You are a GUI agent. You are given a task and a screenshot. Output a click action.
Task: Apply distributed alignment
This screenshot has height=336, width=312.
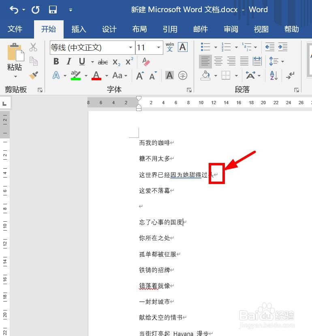pyautogui.click(x=257, y=62)
